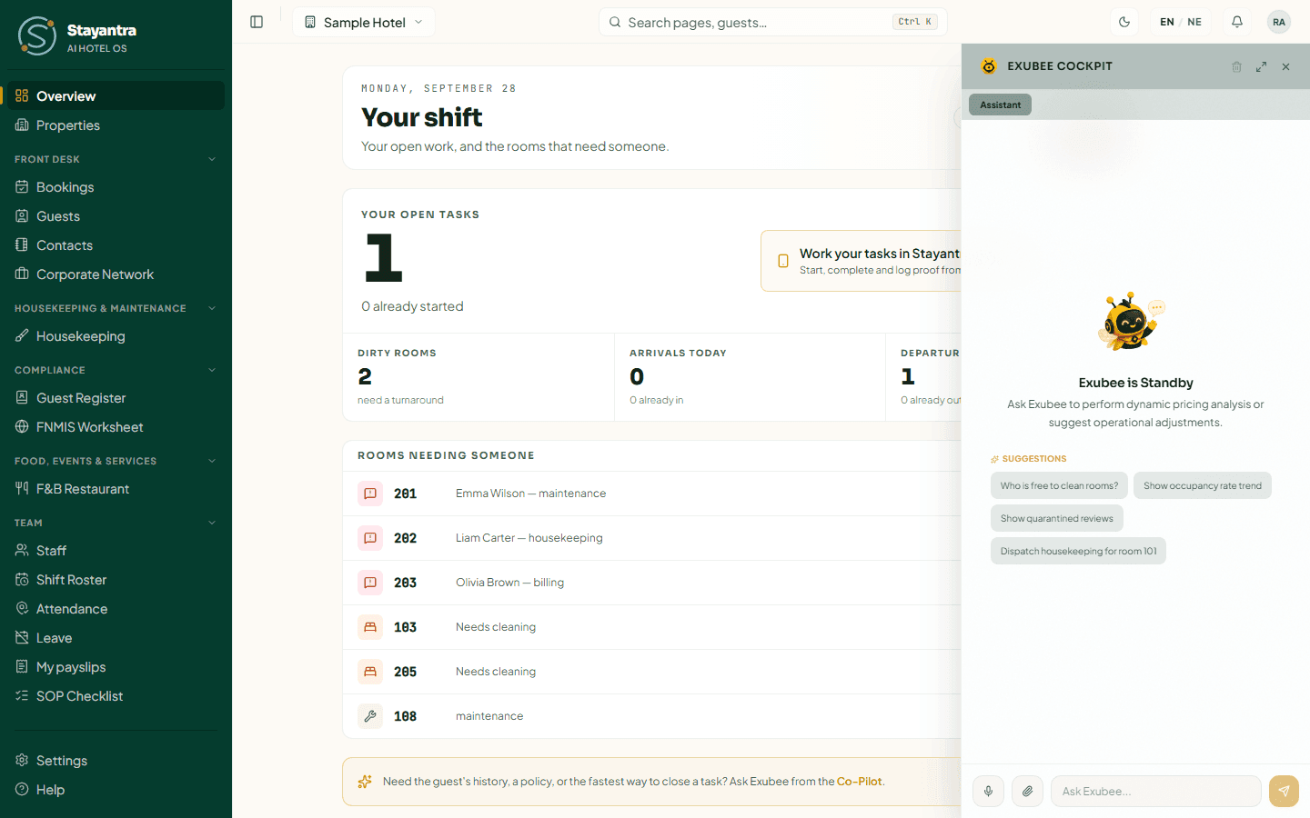Expand the Exubee Cockpit panel

point(1261,66)
